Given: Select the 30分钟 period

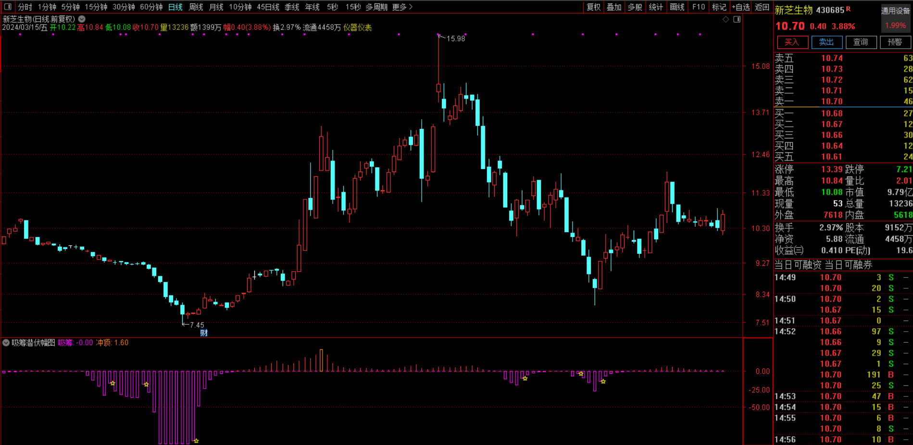Looking at the screenshot, I should (124, 7).
